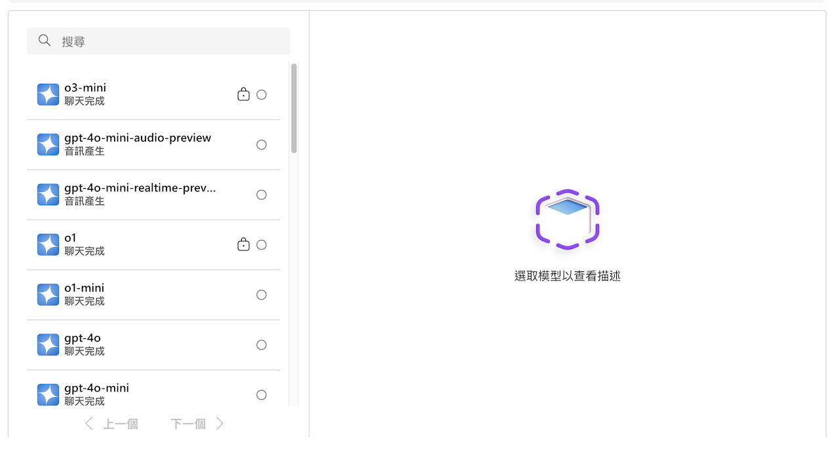Click the gpt-4o-mini model name text
Image resolution: width=839 pixels, height=449 pixels.
tap(97, 388)
